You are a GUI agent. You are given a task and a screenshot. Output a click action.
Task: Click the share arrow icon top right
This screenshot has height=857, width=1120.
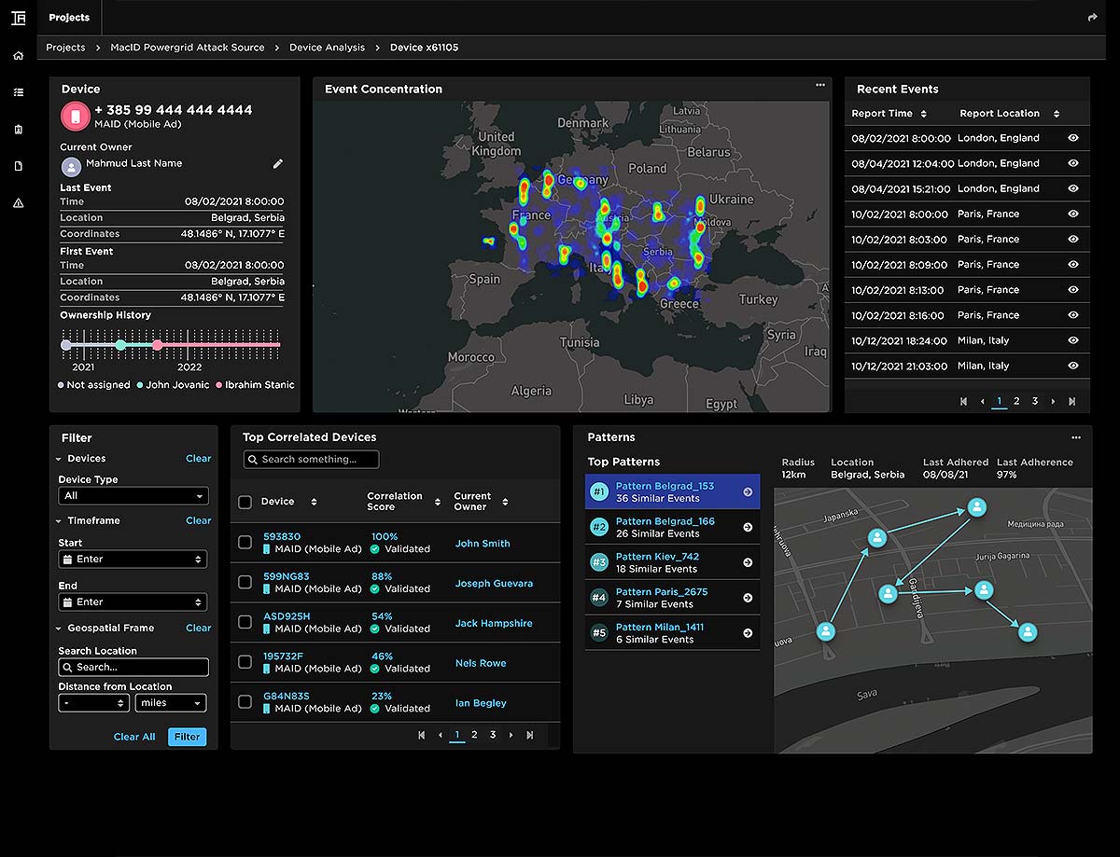(1093, 18)
